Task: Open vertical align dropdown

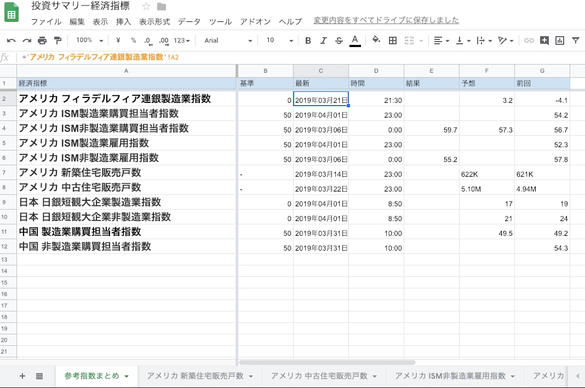Action: click(463, 40)
